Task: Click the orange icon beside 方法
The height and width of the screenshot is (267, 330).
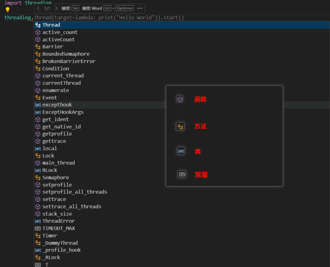Action: pyautogui.click(x=180, y=127)
